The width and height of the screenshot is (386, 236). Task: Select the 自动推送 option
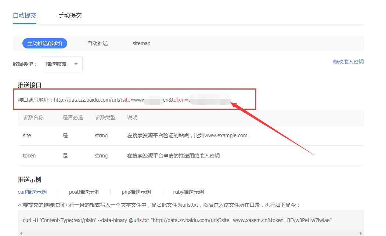pyautogui.click(x=97, y=43)
